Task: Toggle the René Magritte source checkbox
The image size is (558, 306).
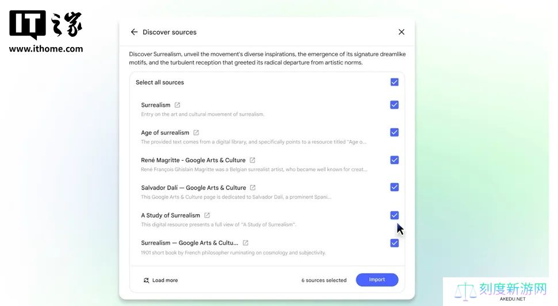Action: click(394, 160)
